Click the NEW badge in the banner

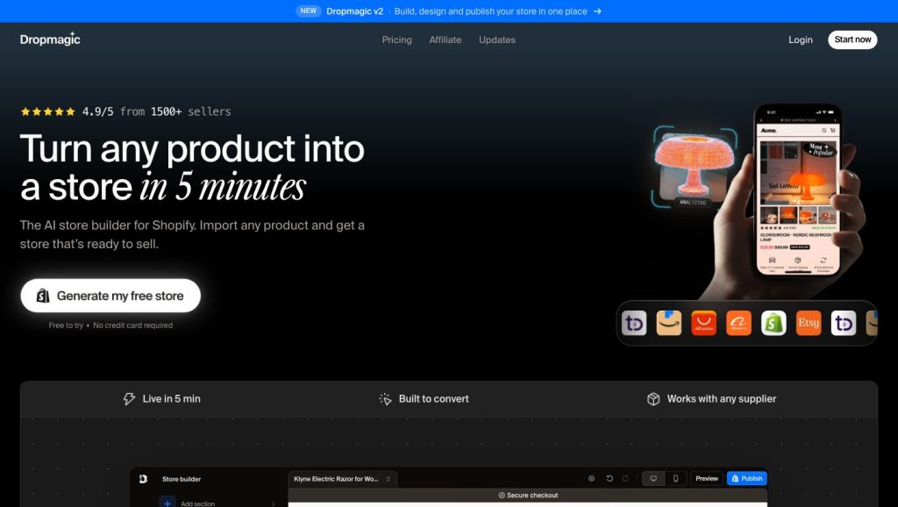(308, 11)
